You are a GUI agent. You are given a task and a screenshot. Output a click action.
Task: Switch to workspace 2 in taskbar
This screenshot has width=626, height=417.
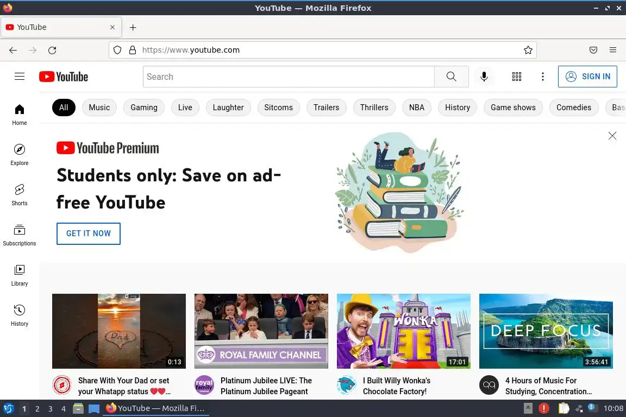(37, 409)
